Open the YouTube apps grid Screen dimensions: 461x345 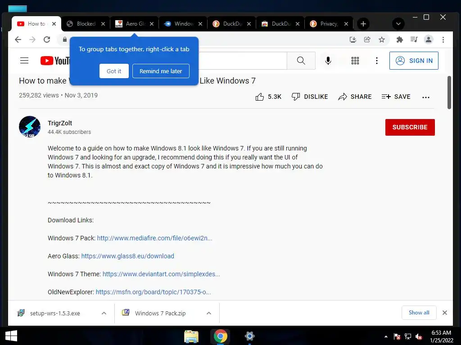tap(355, 61)
